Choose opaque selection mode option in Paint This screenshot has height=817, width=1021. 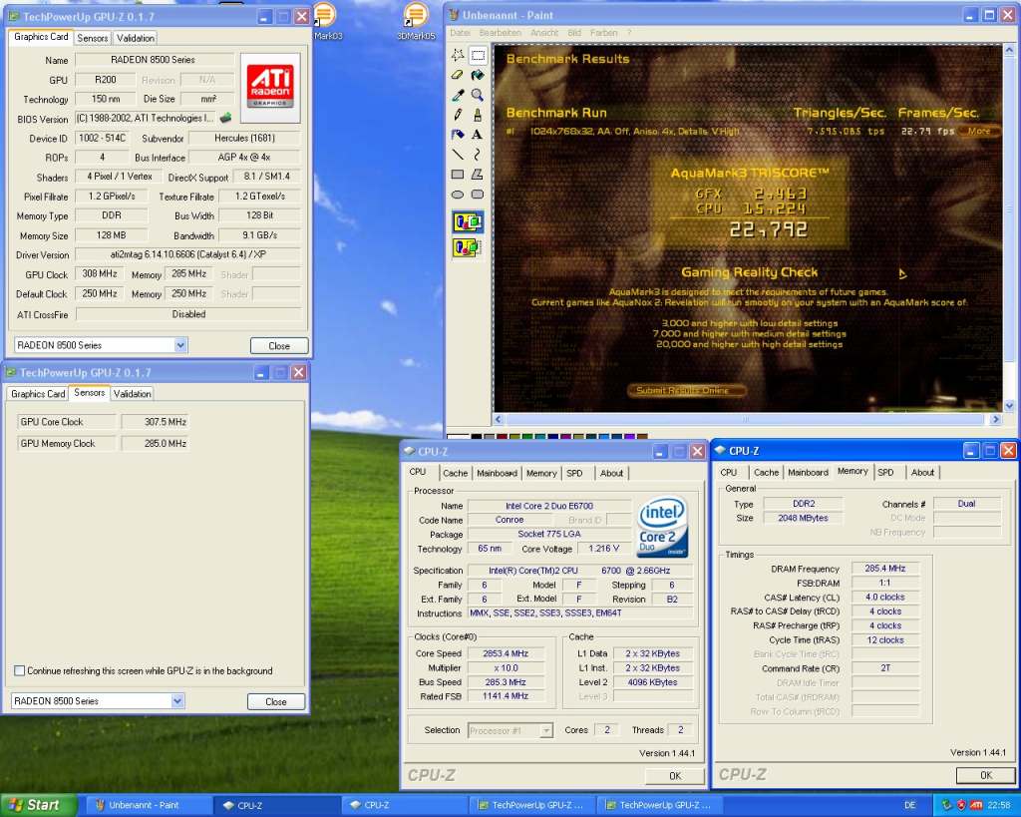click(x=468, y=222)
